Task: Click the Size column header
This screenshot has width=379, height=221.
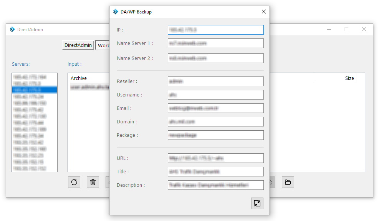Action: click(x=349, y=78)
